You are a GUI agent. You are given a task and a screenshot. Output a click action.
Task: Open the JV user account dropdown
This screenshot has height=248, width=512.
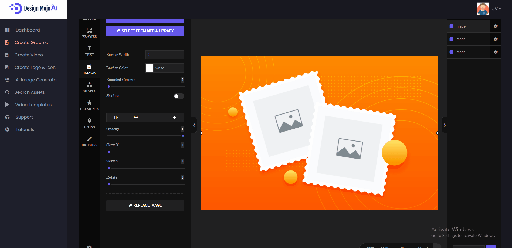point(496,9)
